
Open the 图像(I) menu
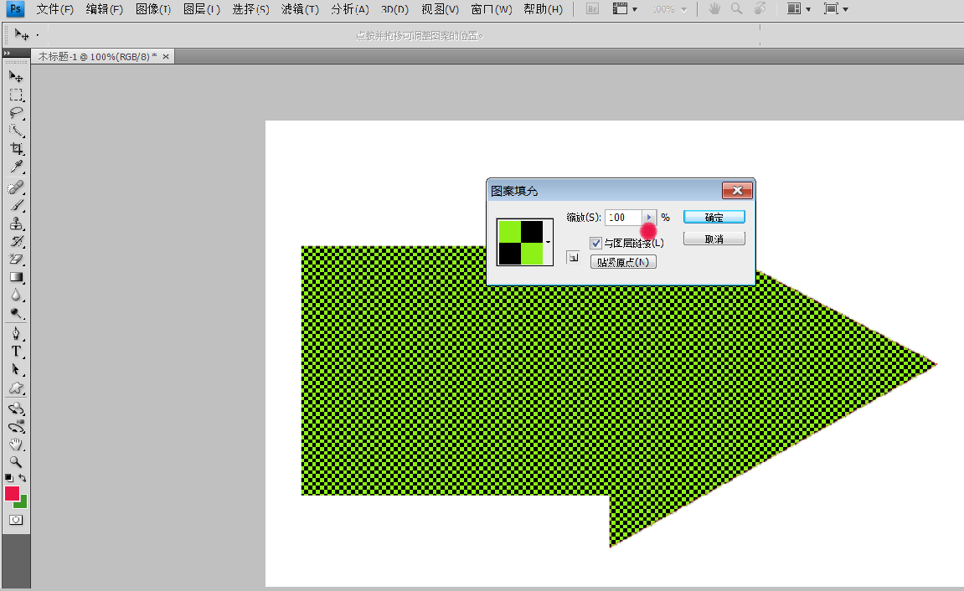[153, 9]
